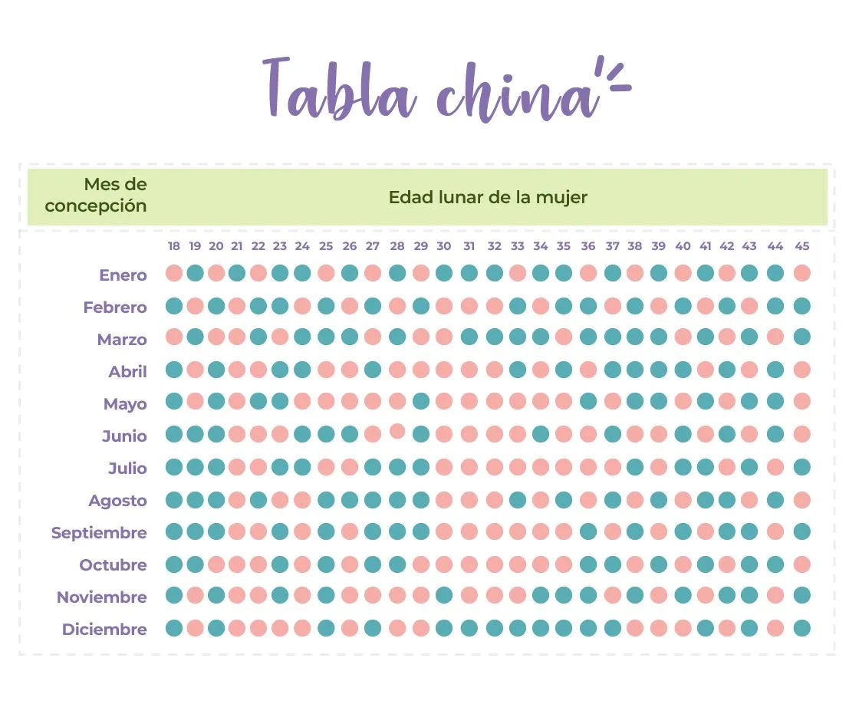
Task: Click the Diciembre dot under age 18
Action: [173, 628]
